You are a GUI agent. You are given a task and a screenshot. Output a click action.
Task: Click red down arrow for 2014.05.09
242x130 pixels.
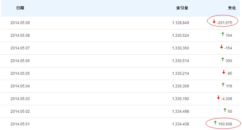(214, 22)
